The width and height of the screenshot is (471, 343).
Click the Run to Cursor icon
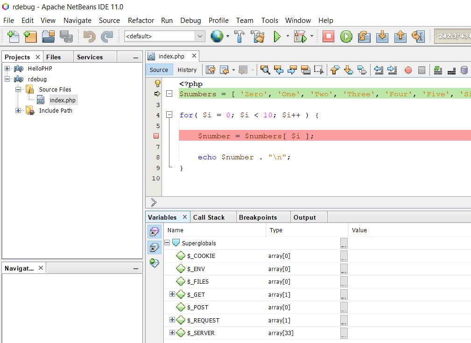point(418,36)
